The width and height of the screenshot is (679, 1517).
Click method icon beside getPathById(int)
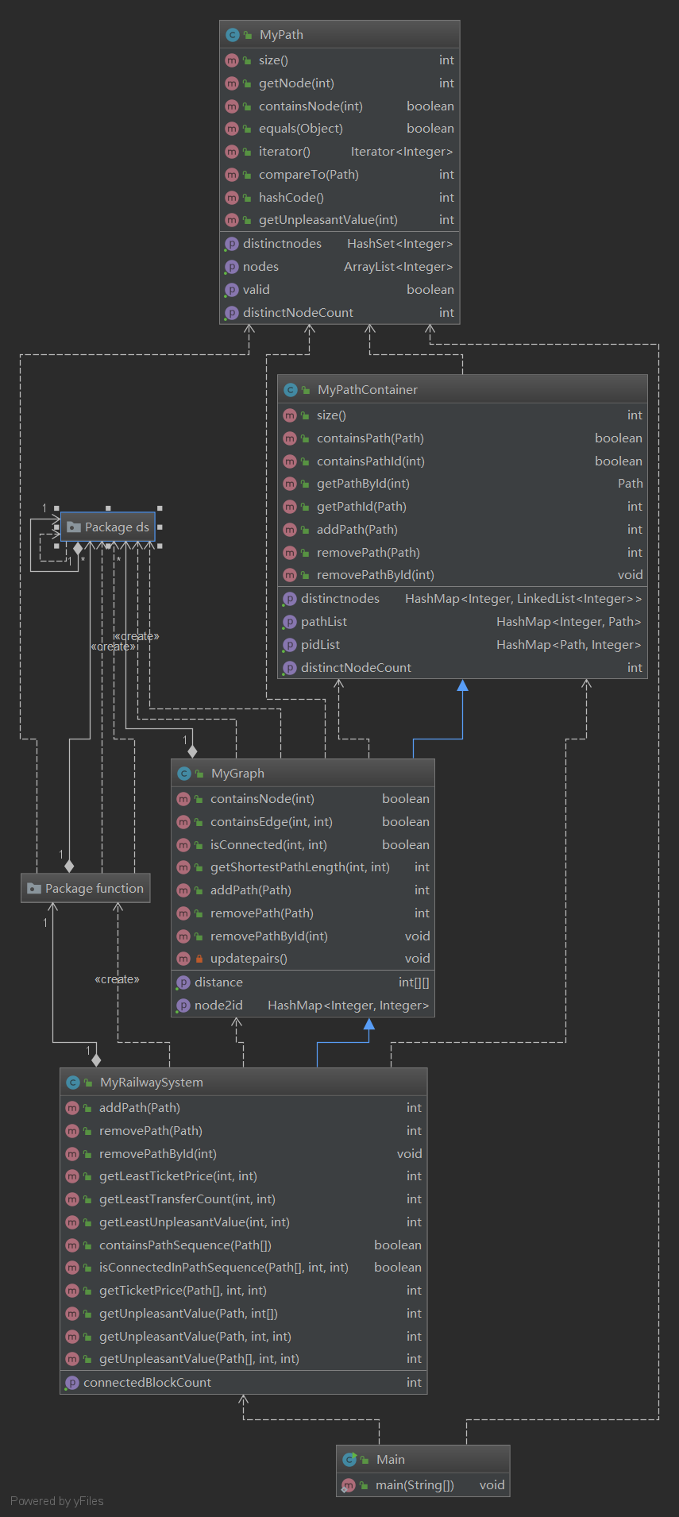[290, 484]
